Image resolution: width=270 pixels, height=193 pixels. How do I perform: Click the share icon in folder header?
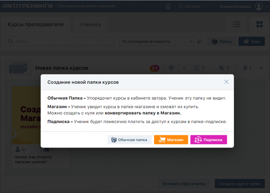(x=184, y=68)
